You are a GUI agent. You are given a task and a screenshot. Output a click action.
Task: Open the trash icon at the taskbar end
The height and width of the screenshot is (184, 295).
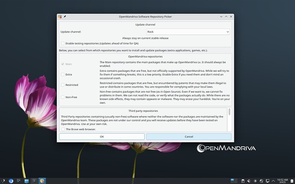pos(292,181)
